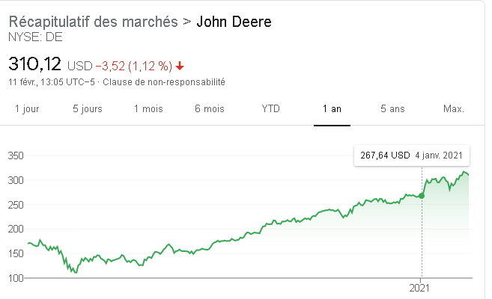Image resolution: width=492 pixels, height=299 pixels.
Task: Click the John Deere company title
Action: [234, 22]
